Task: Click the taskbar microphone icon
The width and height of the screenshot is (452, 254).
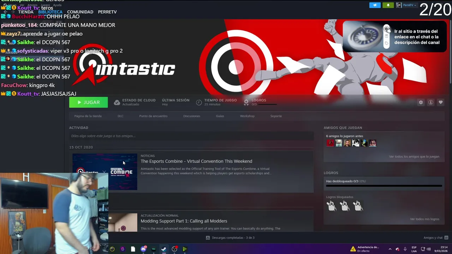Action: coord(405,249)
